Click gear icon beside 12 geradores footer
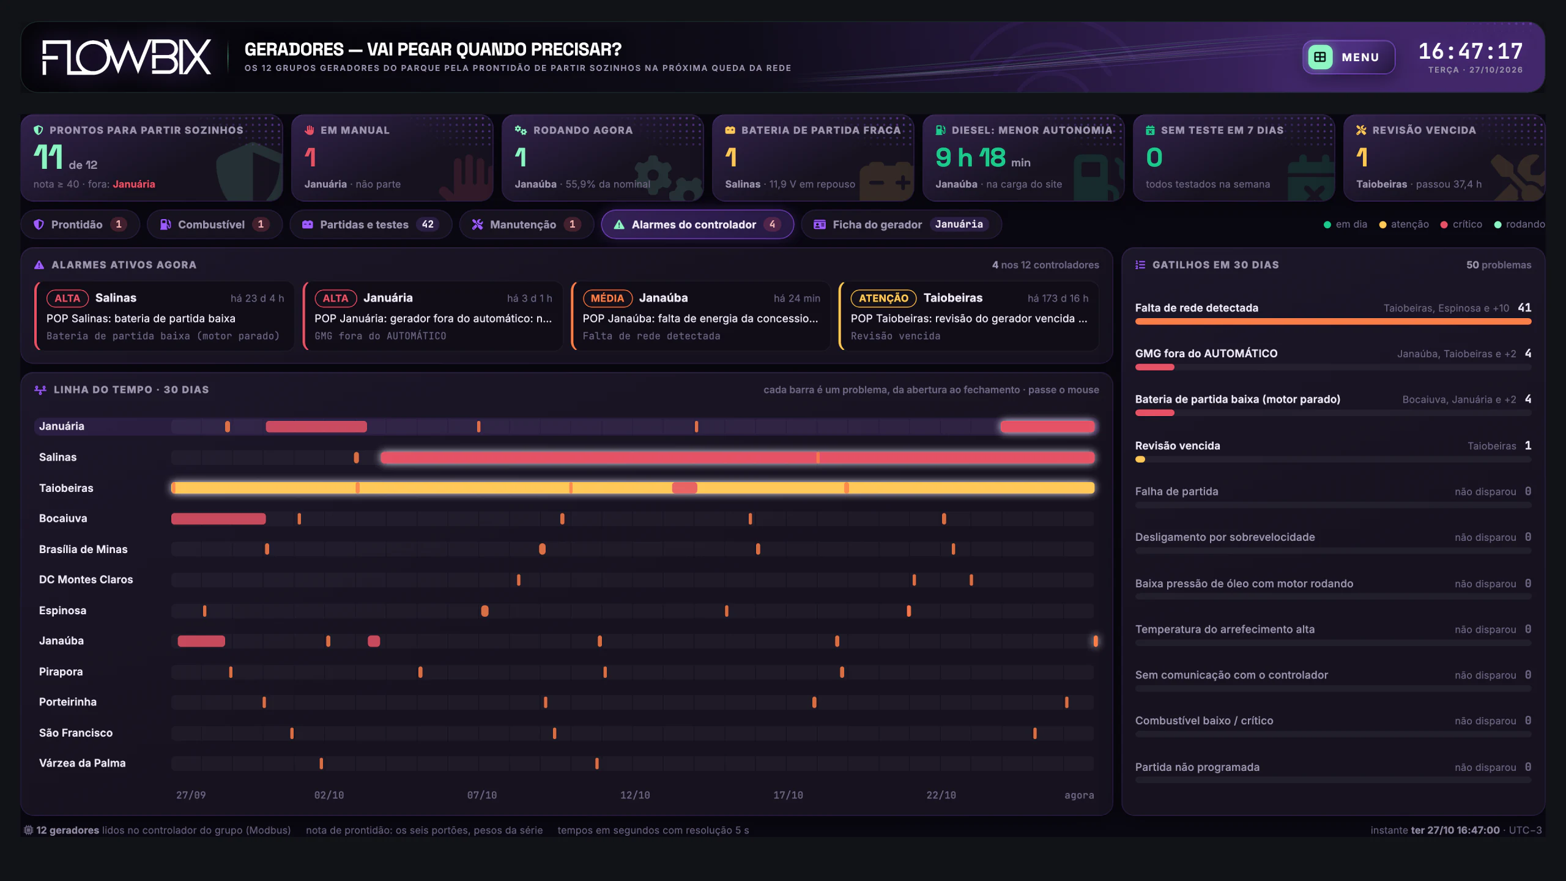 (x=28, y=830)
